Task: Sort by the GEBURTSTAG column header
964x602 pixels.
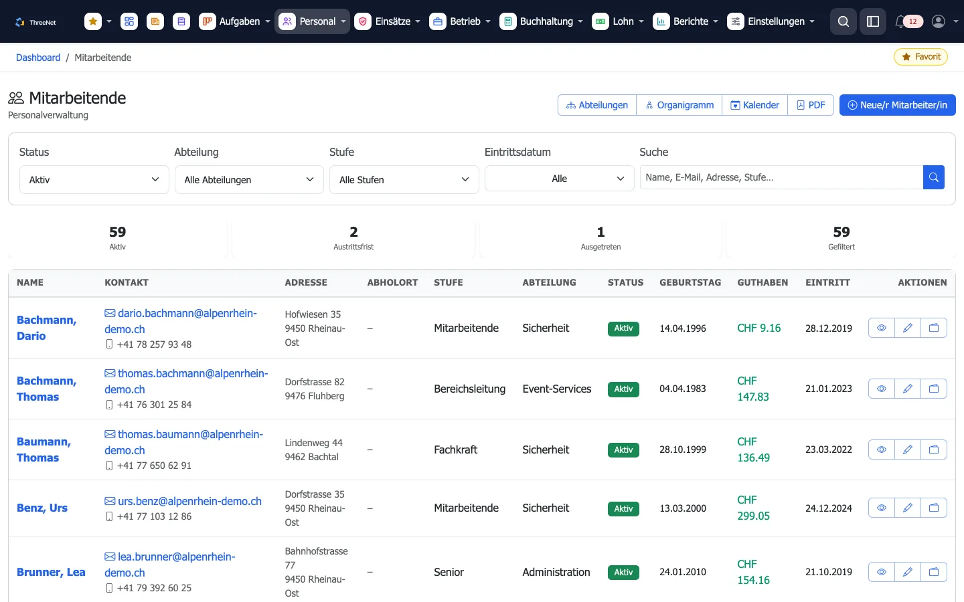Action: click(x=690, y=282)
